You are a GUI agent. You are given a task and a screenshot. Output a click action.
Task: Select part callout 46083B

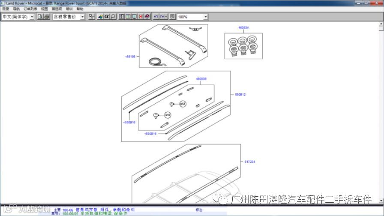pyautogui.click(x=201, y=79)
